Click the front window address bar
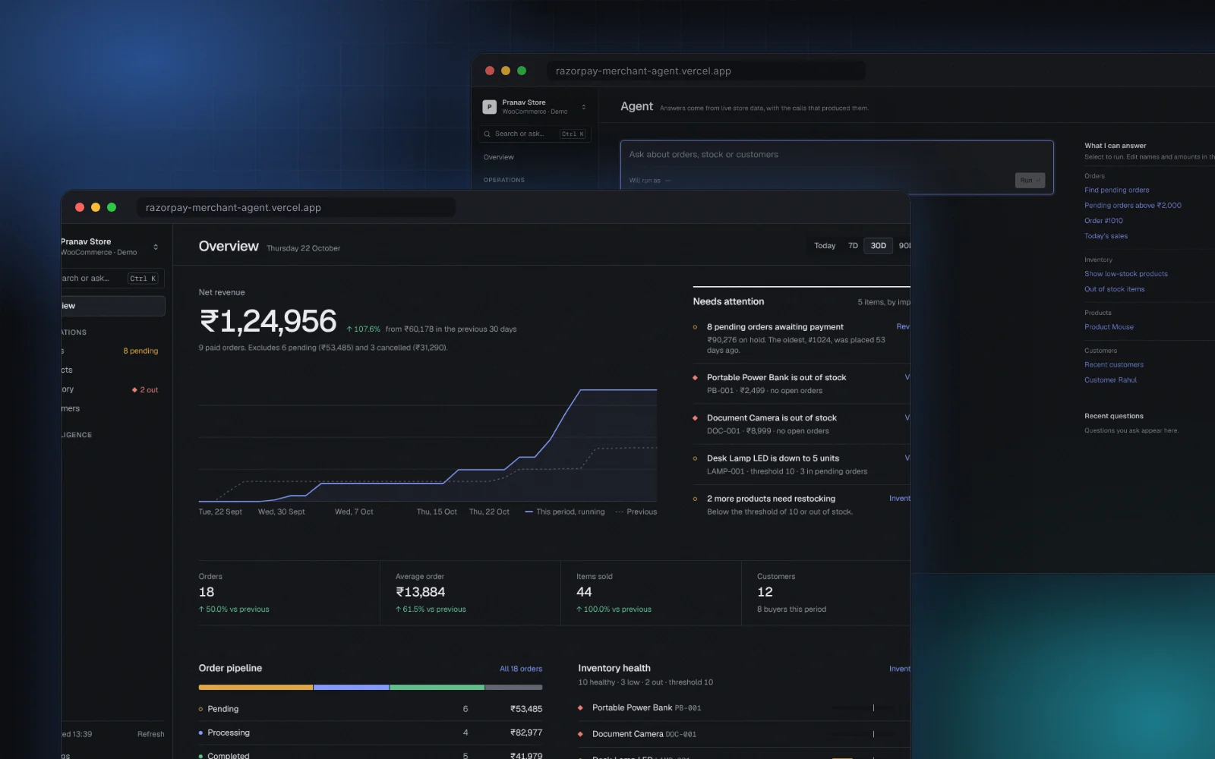This screenshot has width=1215, height=759. coord(296,207)
